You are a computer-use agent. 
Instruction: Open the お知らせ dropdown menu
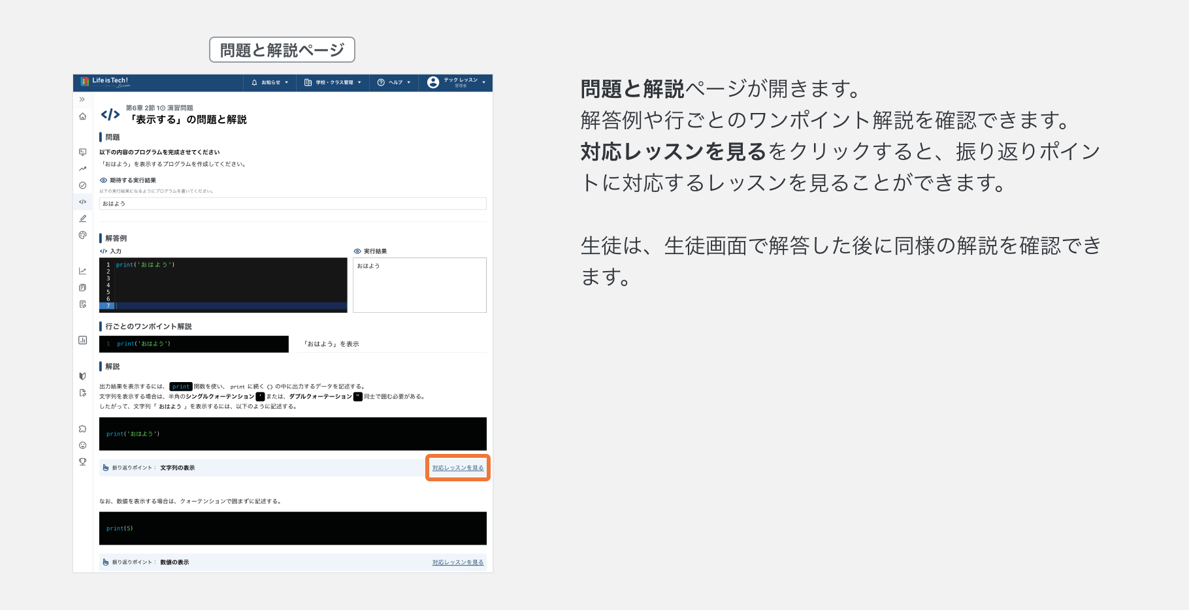(270, 82)
